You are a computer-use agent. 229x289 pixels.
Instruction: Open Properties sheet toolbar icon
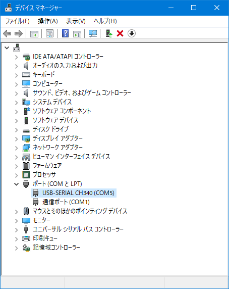coord(49,33)
